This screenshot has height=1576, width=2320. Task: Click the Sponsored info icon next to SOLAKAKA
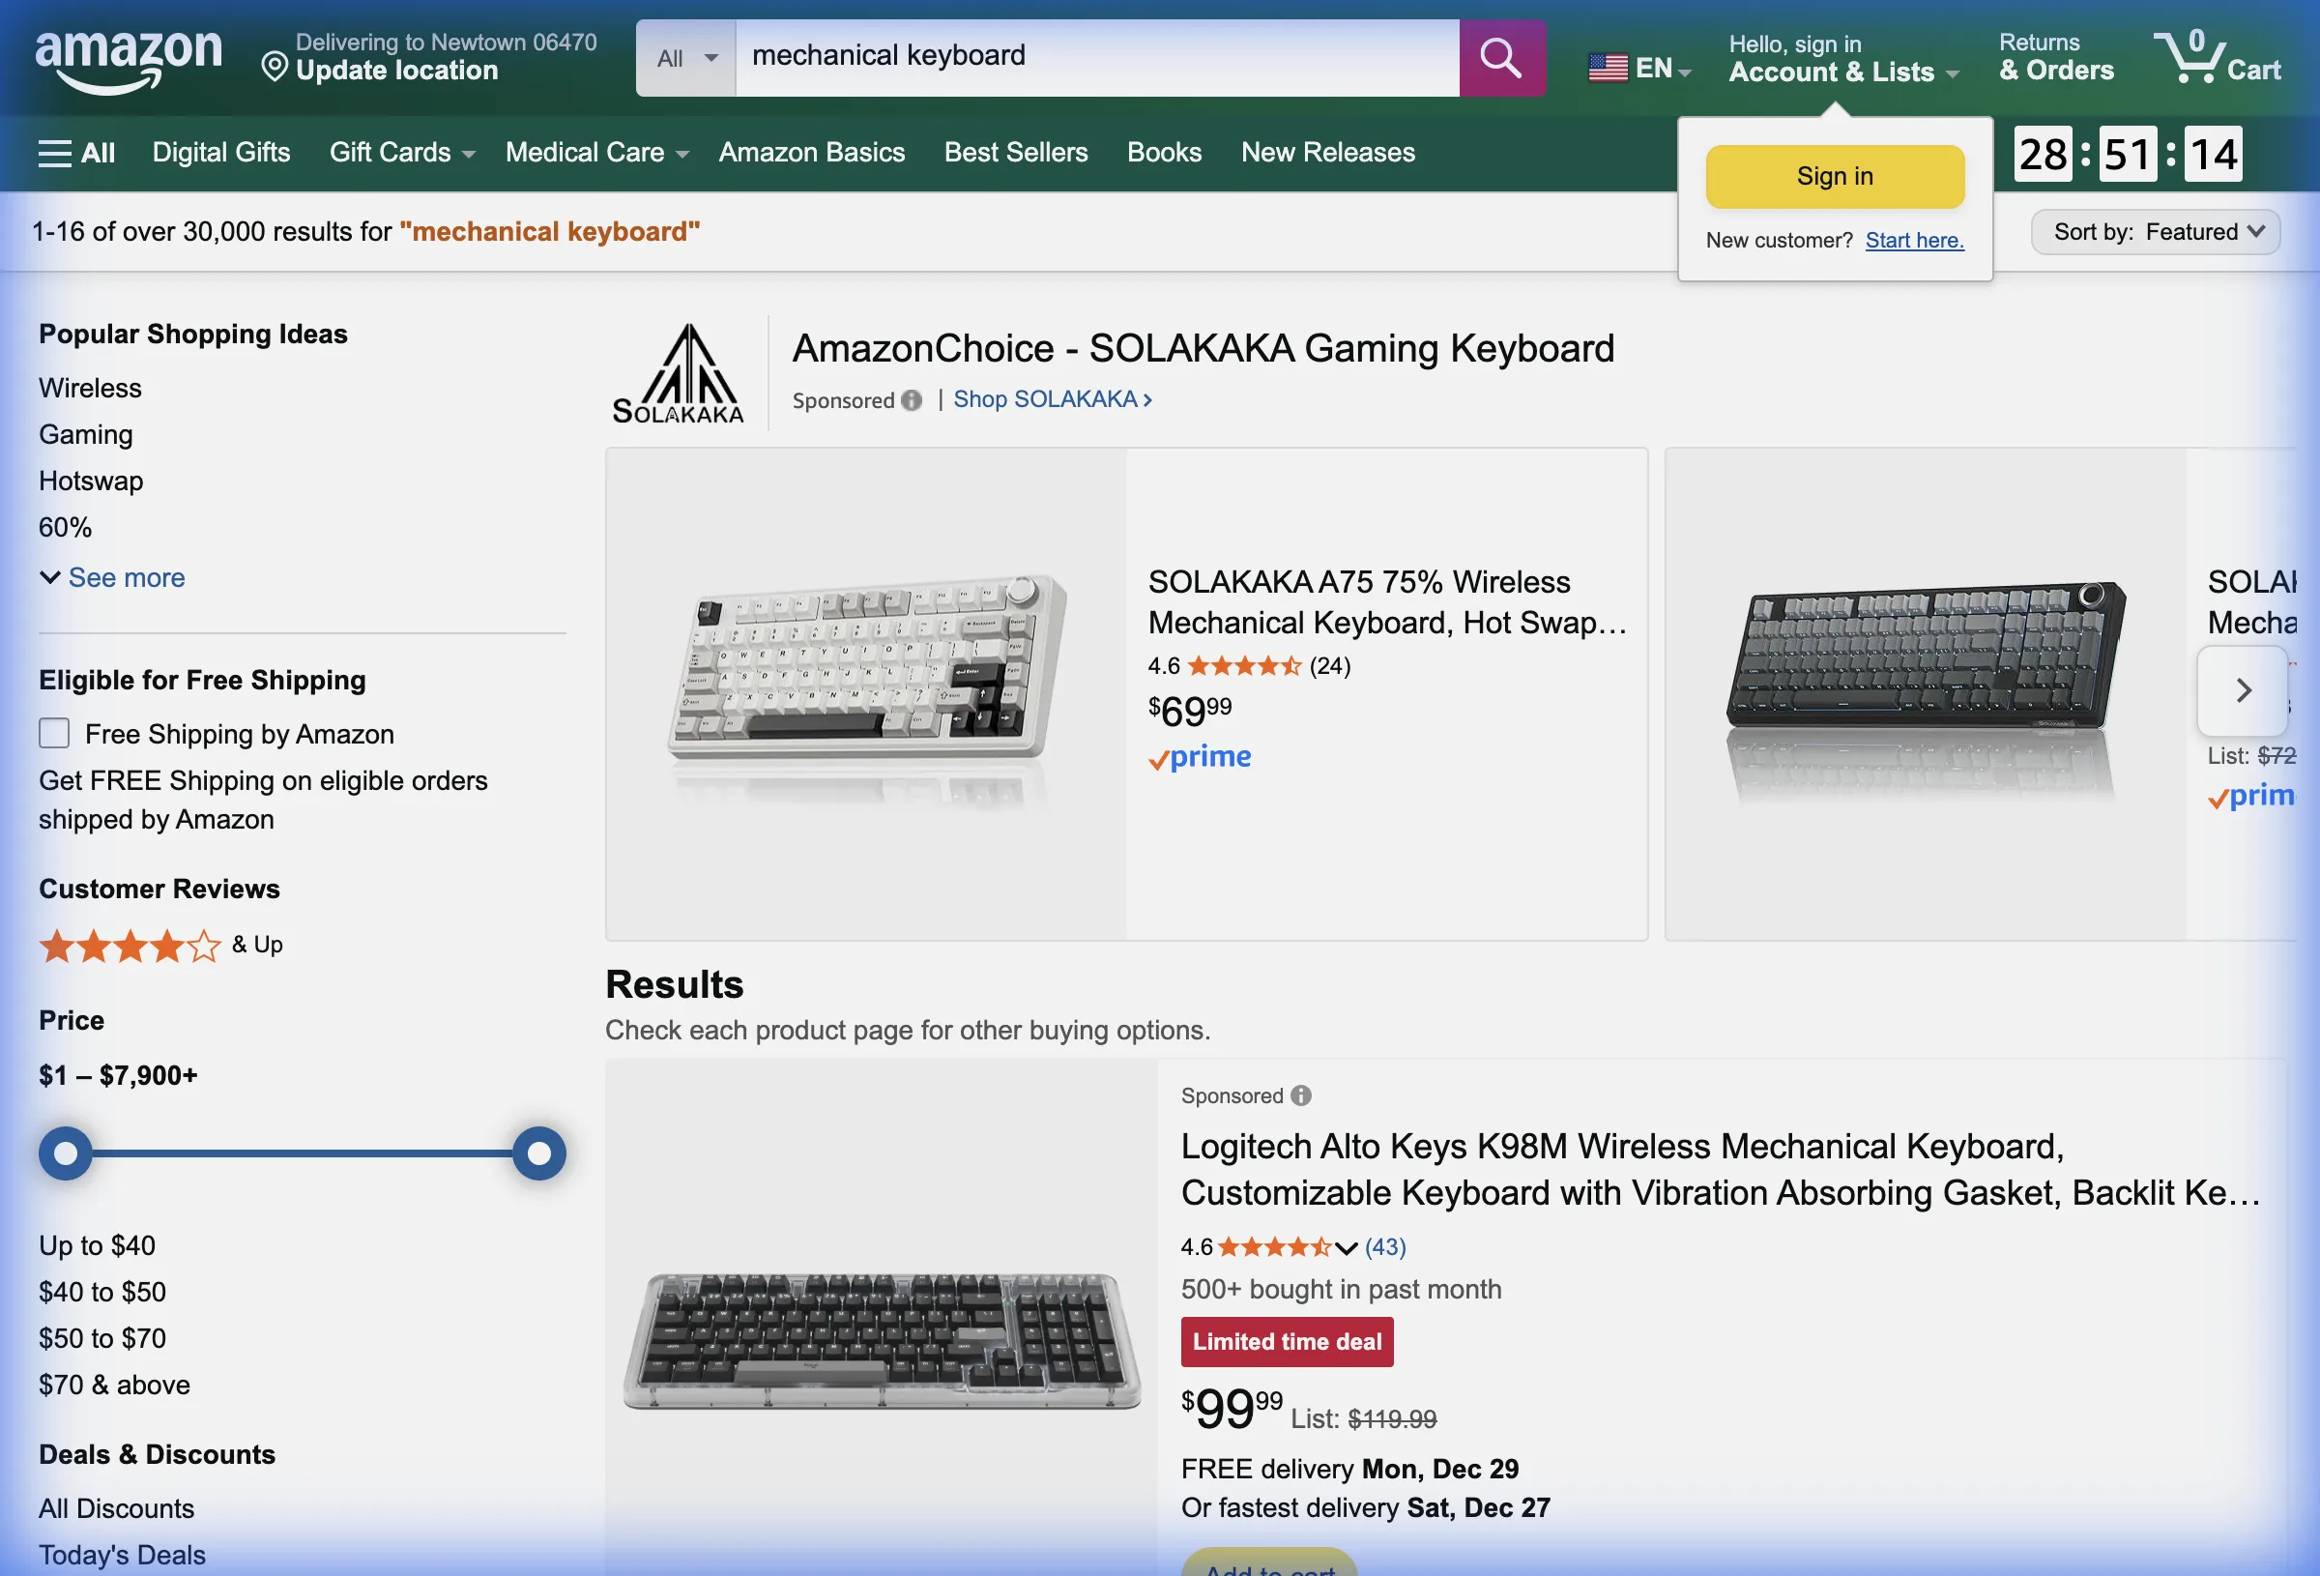tap(912, 400)
